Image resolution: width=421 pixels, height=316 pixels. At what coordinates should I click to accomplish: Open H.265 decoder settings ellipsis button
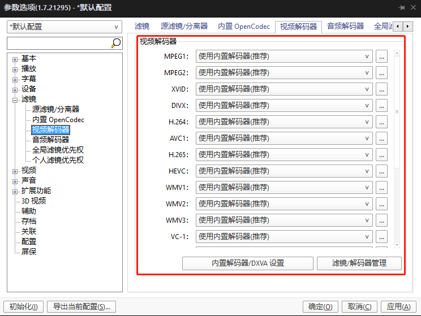click(381, 155)
